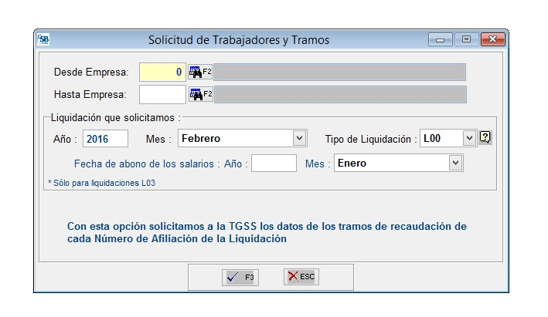Click the 'Tipo de Liquidación' label
This screenshot has height=317, width=548.
click(x=371, y=139)
